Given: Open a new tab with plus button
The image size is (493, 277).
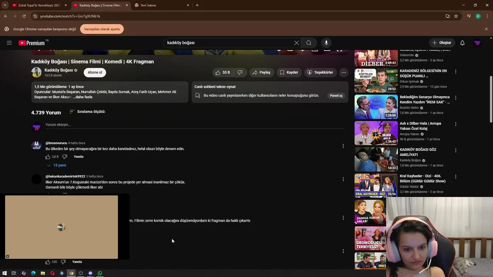Looking at the screenshot, I should pyautogui.click(x=197, y=5).
